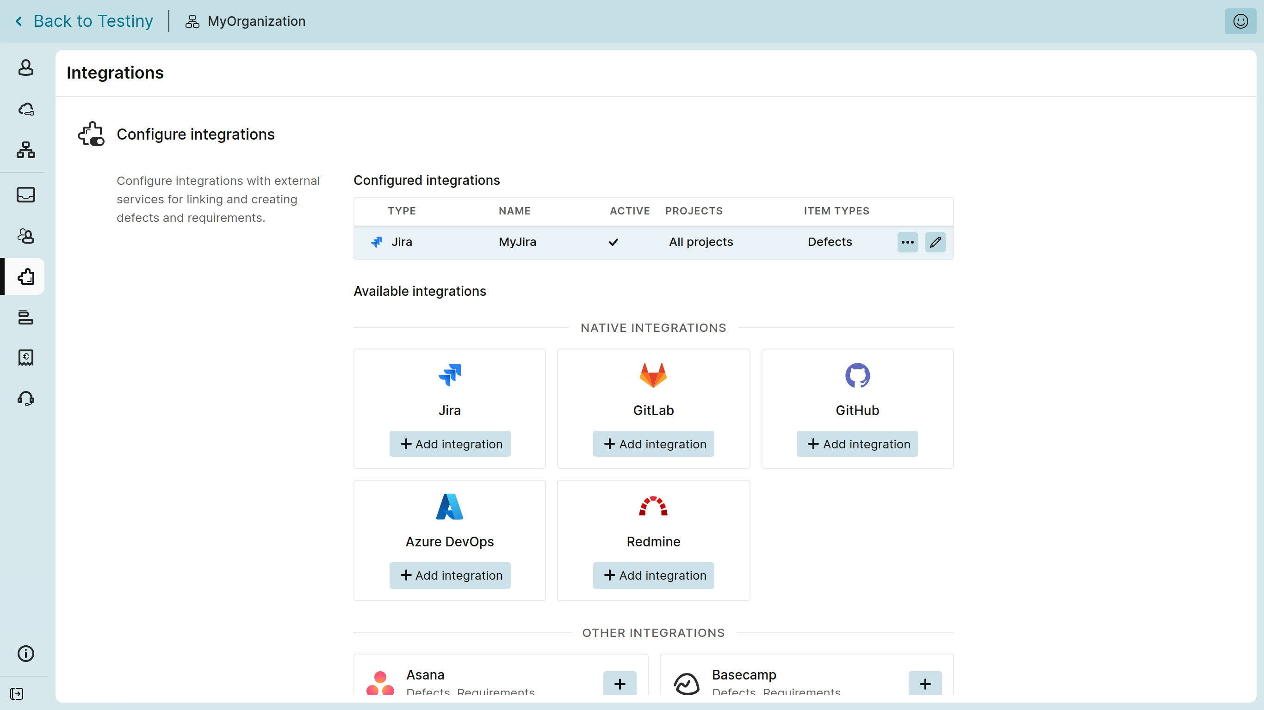
Task: Add a GitHub integration
Action: point(857,444)
